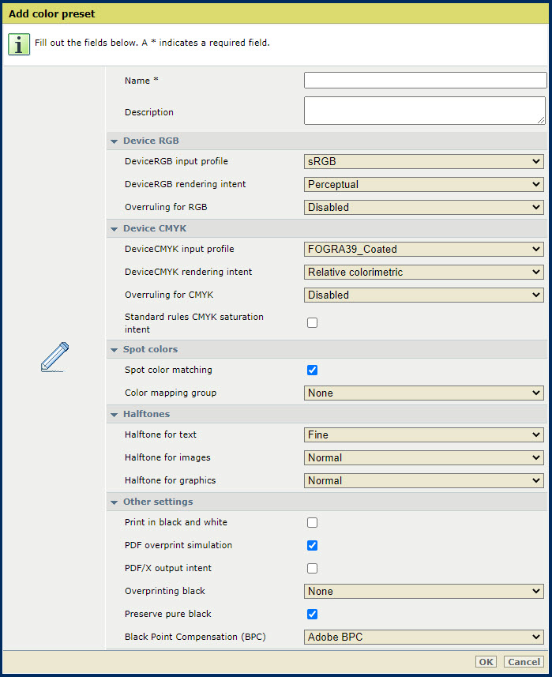
Task: Click the pencil edit icon
Action: (54, 357)
